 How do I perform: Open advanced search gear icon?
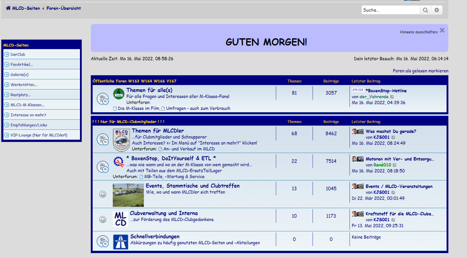pos(437,10)
